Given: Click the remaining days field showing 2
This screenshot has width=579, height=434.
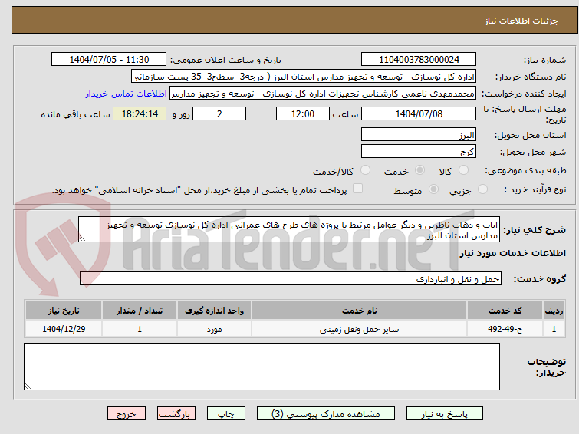Looking at the screenshot, I should click(x=219, y=113).
